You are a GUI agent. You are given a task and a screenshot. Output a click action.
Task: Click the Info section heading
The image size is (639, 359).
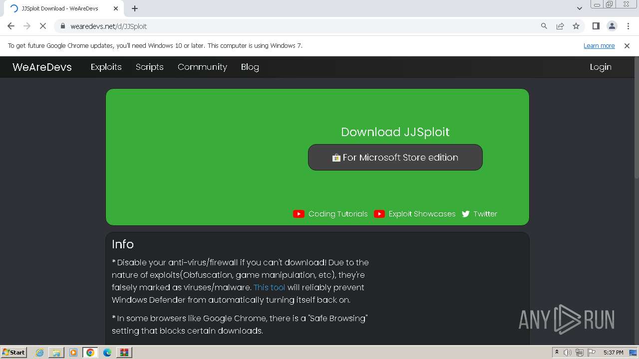(x=123, y=244)
